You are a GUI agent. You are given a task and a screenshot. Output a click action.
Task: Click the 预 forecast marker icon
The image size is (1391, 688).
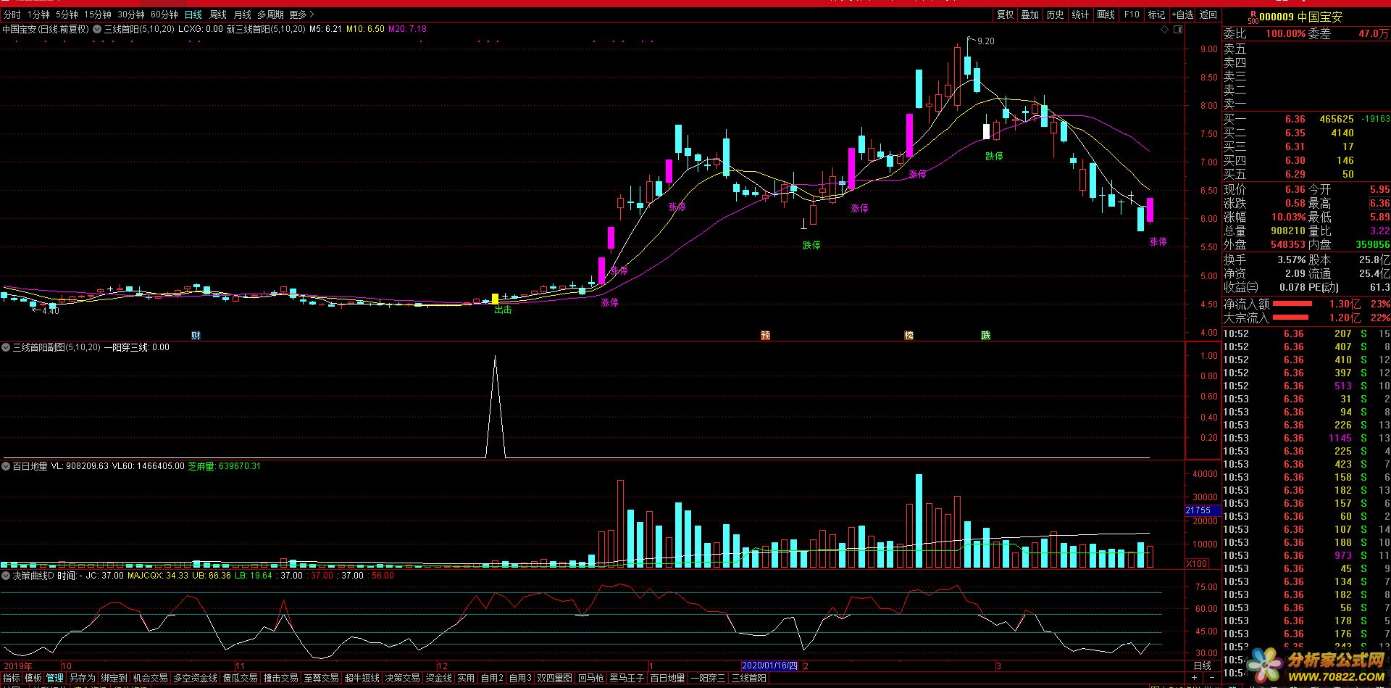(x=765, y=335)
